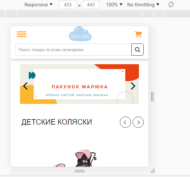Open the ПАКУНОК МАЛЮКА banner
The image size is (190, 177).
[80, 84]
